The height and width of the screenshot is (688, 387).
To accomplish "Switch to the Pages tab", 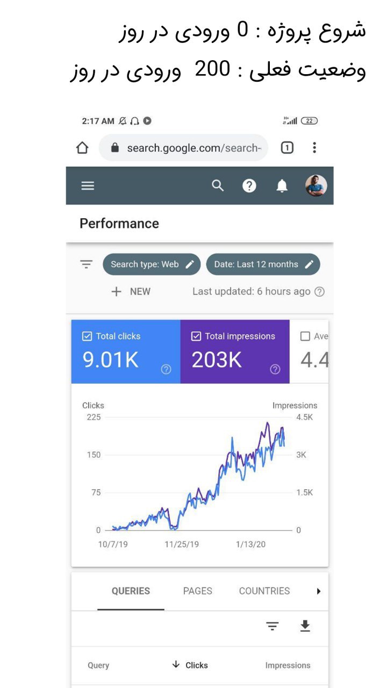I will point(197,591).
